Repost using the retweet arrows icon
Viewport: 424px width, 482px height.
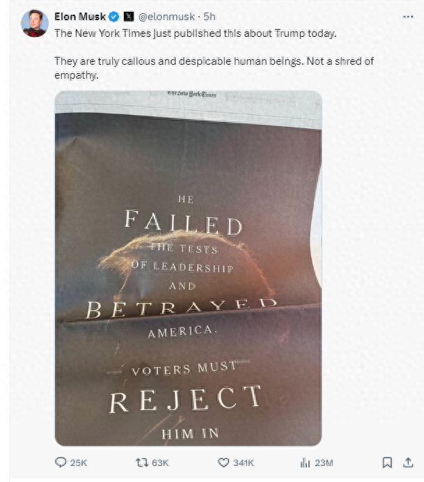[x=141, y=462]
